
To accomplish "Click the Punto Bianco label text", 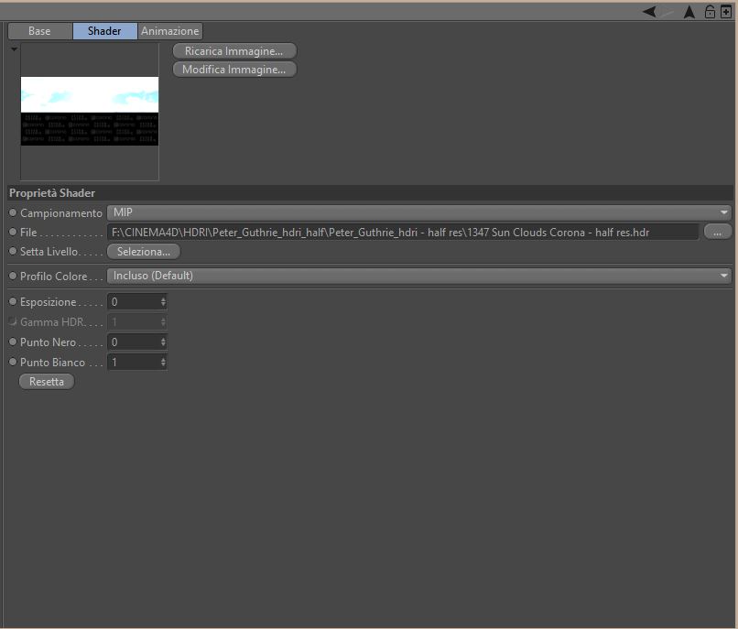I will click(x=53, y=363).
